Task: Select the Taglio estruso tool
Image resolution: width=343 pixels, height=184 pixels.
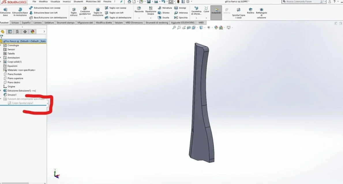Action: pos(74,12)
